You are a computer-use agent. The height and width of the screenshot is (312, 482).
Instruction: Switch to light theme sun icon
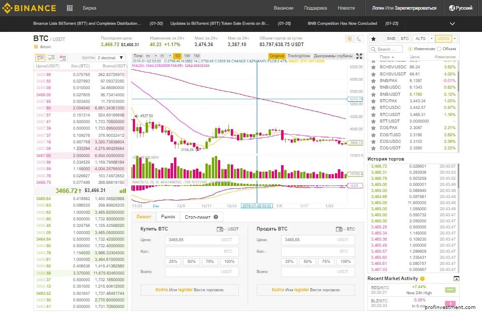(350, 38)
